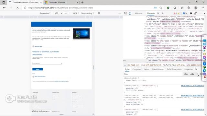Open the tab actions menu icon
The width and height of the screenshot is (207, 116).
click(4, 2)
